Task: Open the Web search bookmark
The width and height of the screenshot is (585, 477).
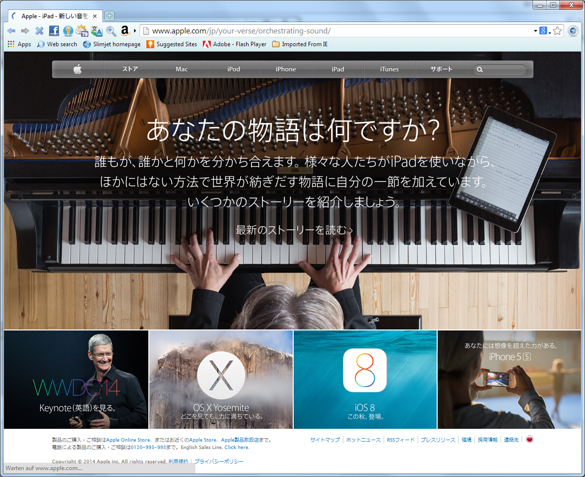Action: pos(57,44)
